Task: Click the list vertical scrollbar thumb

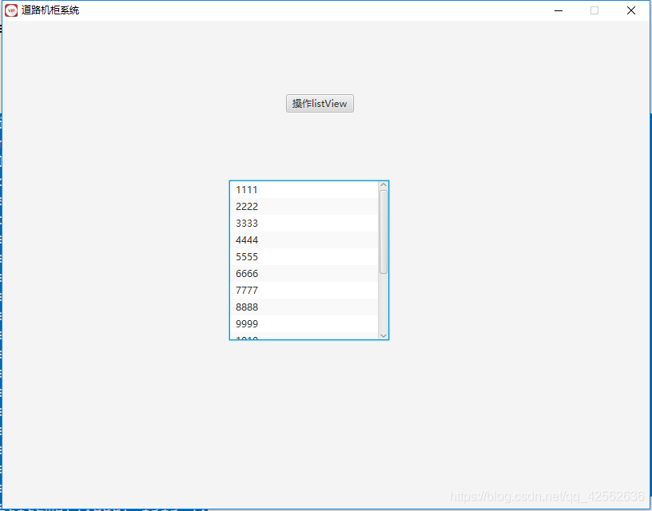Action: pos(384,232)
